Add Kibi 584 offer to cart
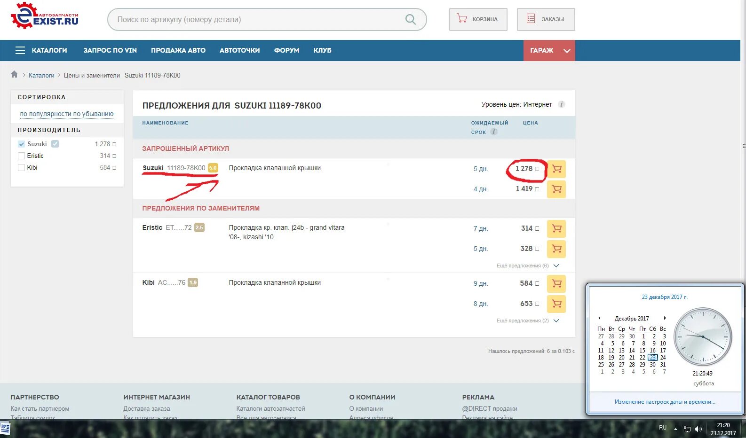 [x=556, y=283]
